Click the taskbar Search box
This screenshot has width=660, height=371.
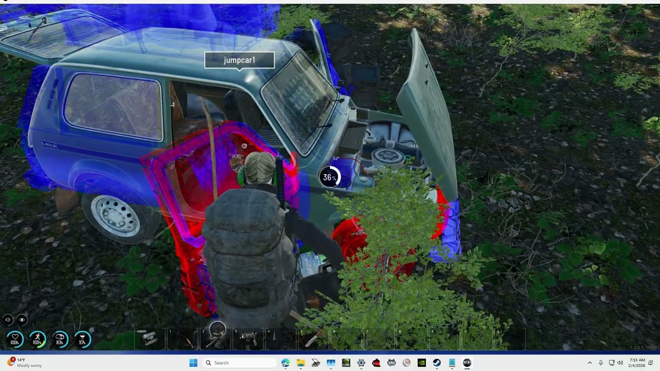239,363
